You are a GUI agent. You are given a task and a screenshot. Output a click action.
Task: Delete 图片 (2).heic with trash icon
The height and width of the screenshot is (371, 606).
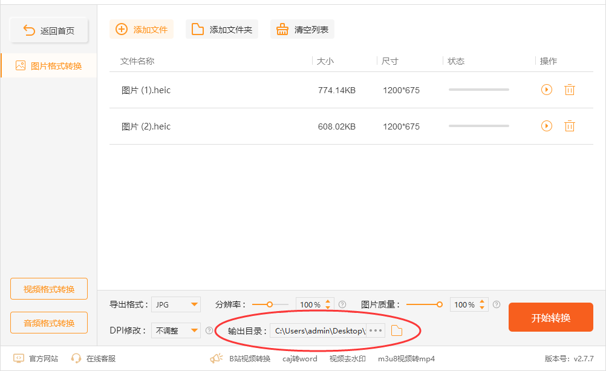(569, 126)
